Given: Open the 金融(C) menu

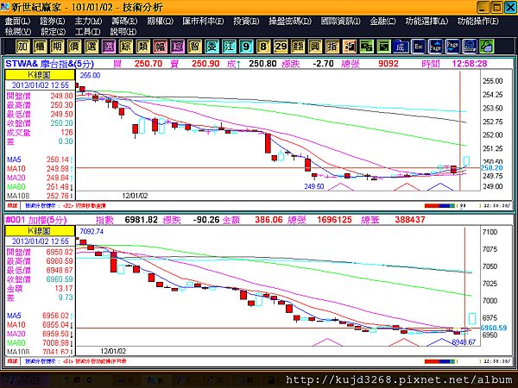Looking at the screenshot, I should click(382, 21).
